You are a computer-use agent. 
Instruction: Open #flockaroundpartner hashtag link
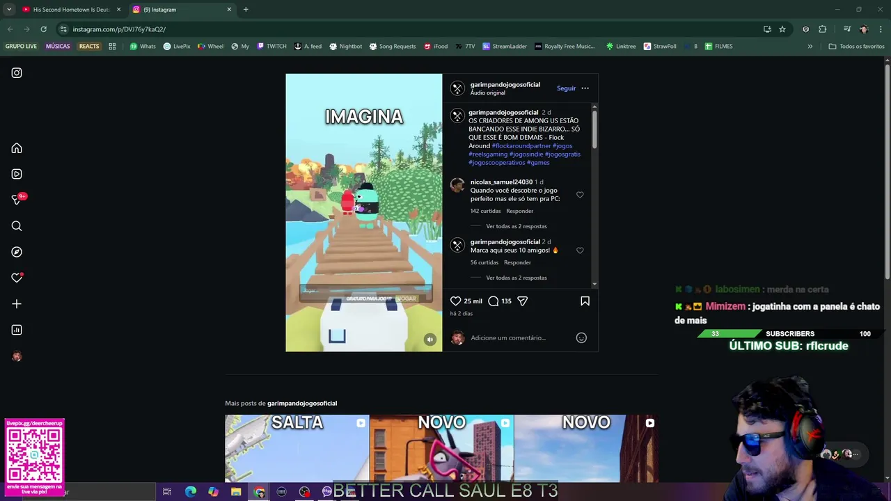521,146
